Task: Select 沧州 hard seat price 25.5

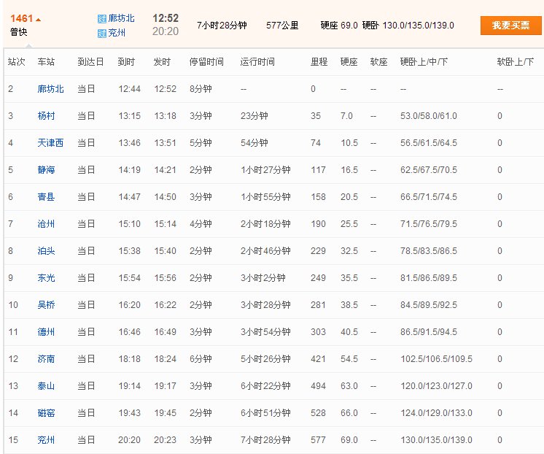Action: tap(349, 224)
